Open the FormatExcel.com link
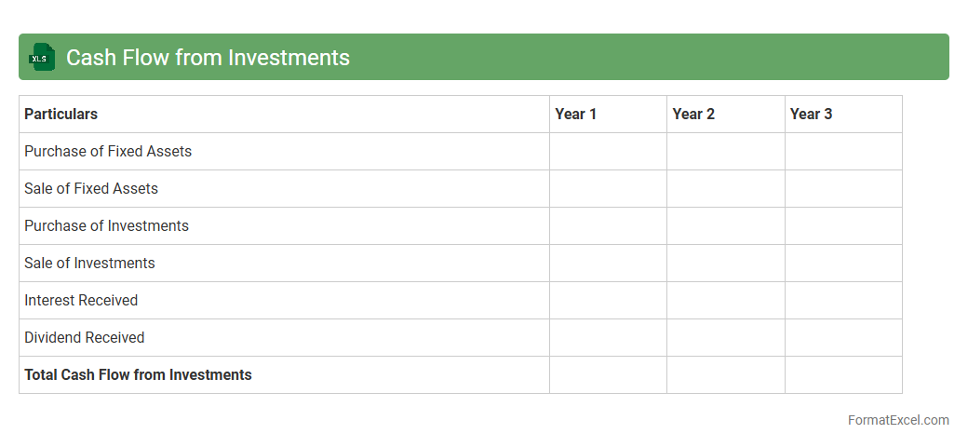Viewport: 968px width, 447px height. [x=897, y=420]
